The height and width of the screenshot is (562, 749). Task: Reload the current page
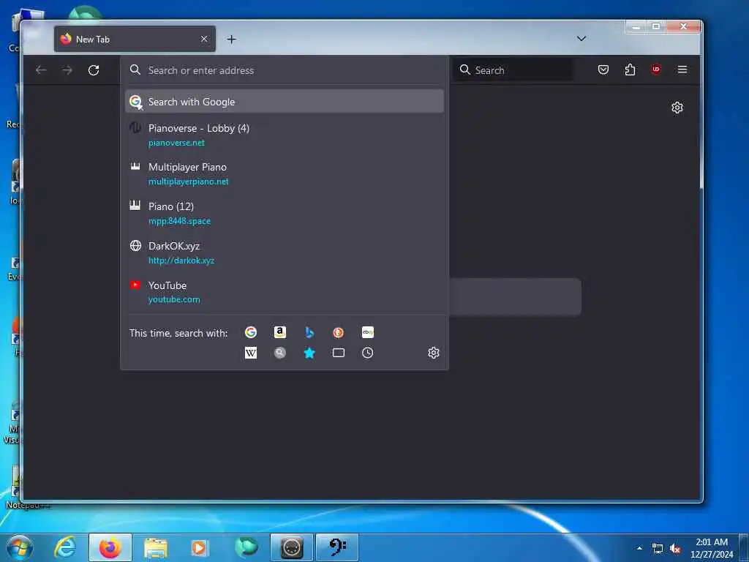tap(94, 70)
